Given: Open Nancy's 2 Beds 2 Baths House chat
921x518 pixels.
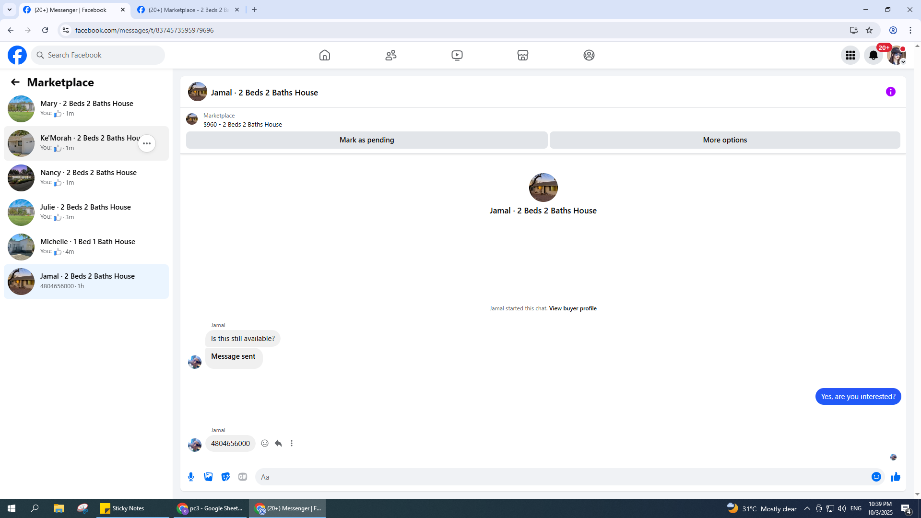Looking at the screenshot, I should coord(86,178).
